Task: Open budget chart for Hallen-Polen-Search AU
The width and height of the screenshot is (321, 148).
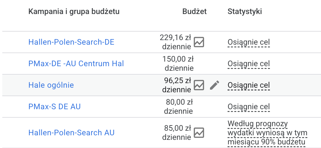Action: pos(199,133)
